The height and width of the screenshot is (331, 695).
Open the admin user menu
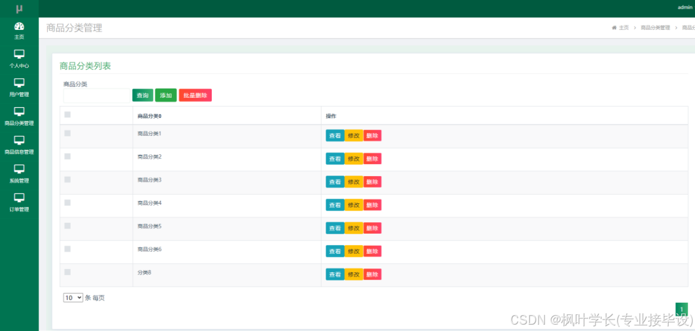click(685, 7)
